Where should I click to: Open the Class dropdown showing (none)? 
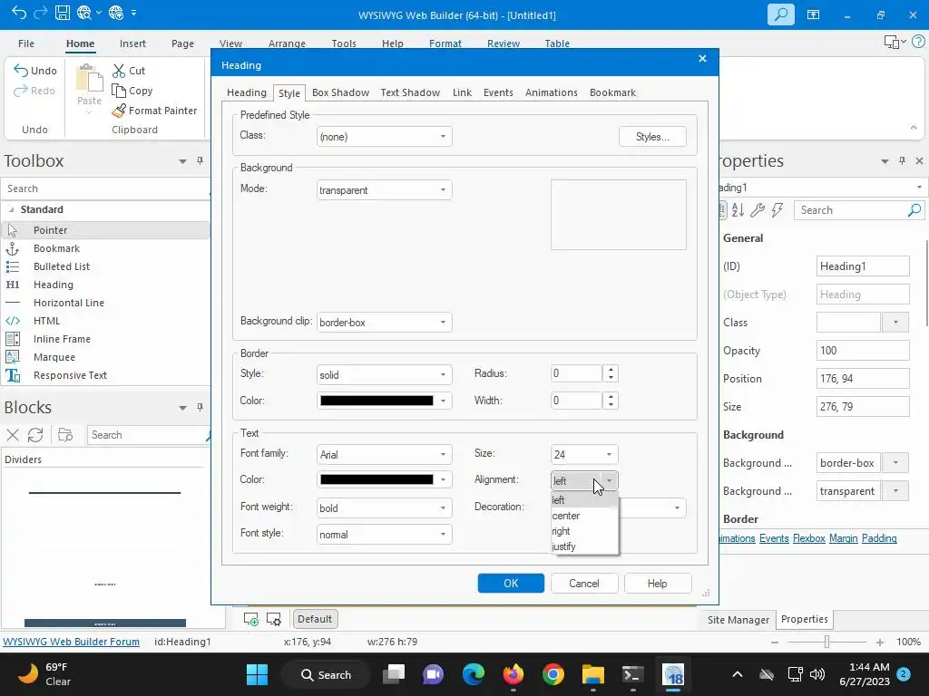pyautogui.click(x=384, y=137)
